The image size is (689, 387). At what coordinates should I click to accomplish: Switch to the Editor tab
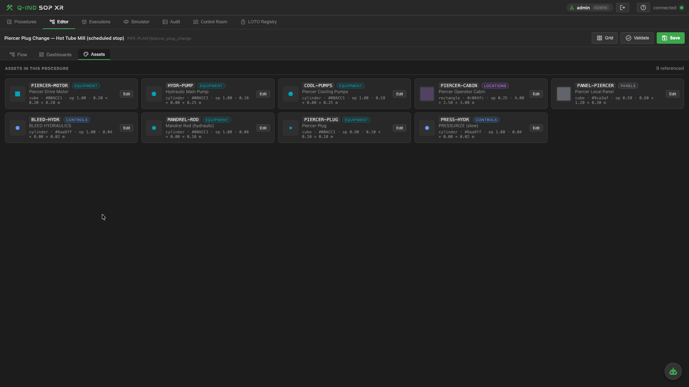coord(59,22)
